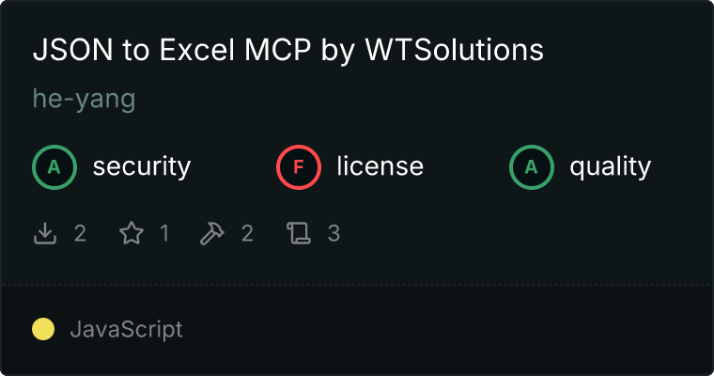714x376 pixels.
Task: Open the JSON to Excel MCP card title
Action: pyautogui.click(x=288, y=50)
